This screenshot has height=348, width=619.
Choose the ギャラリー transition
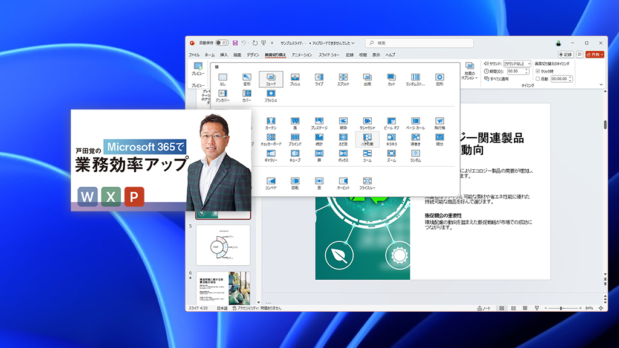271,155
